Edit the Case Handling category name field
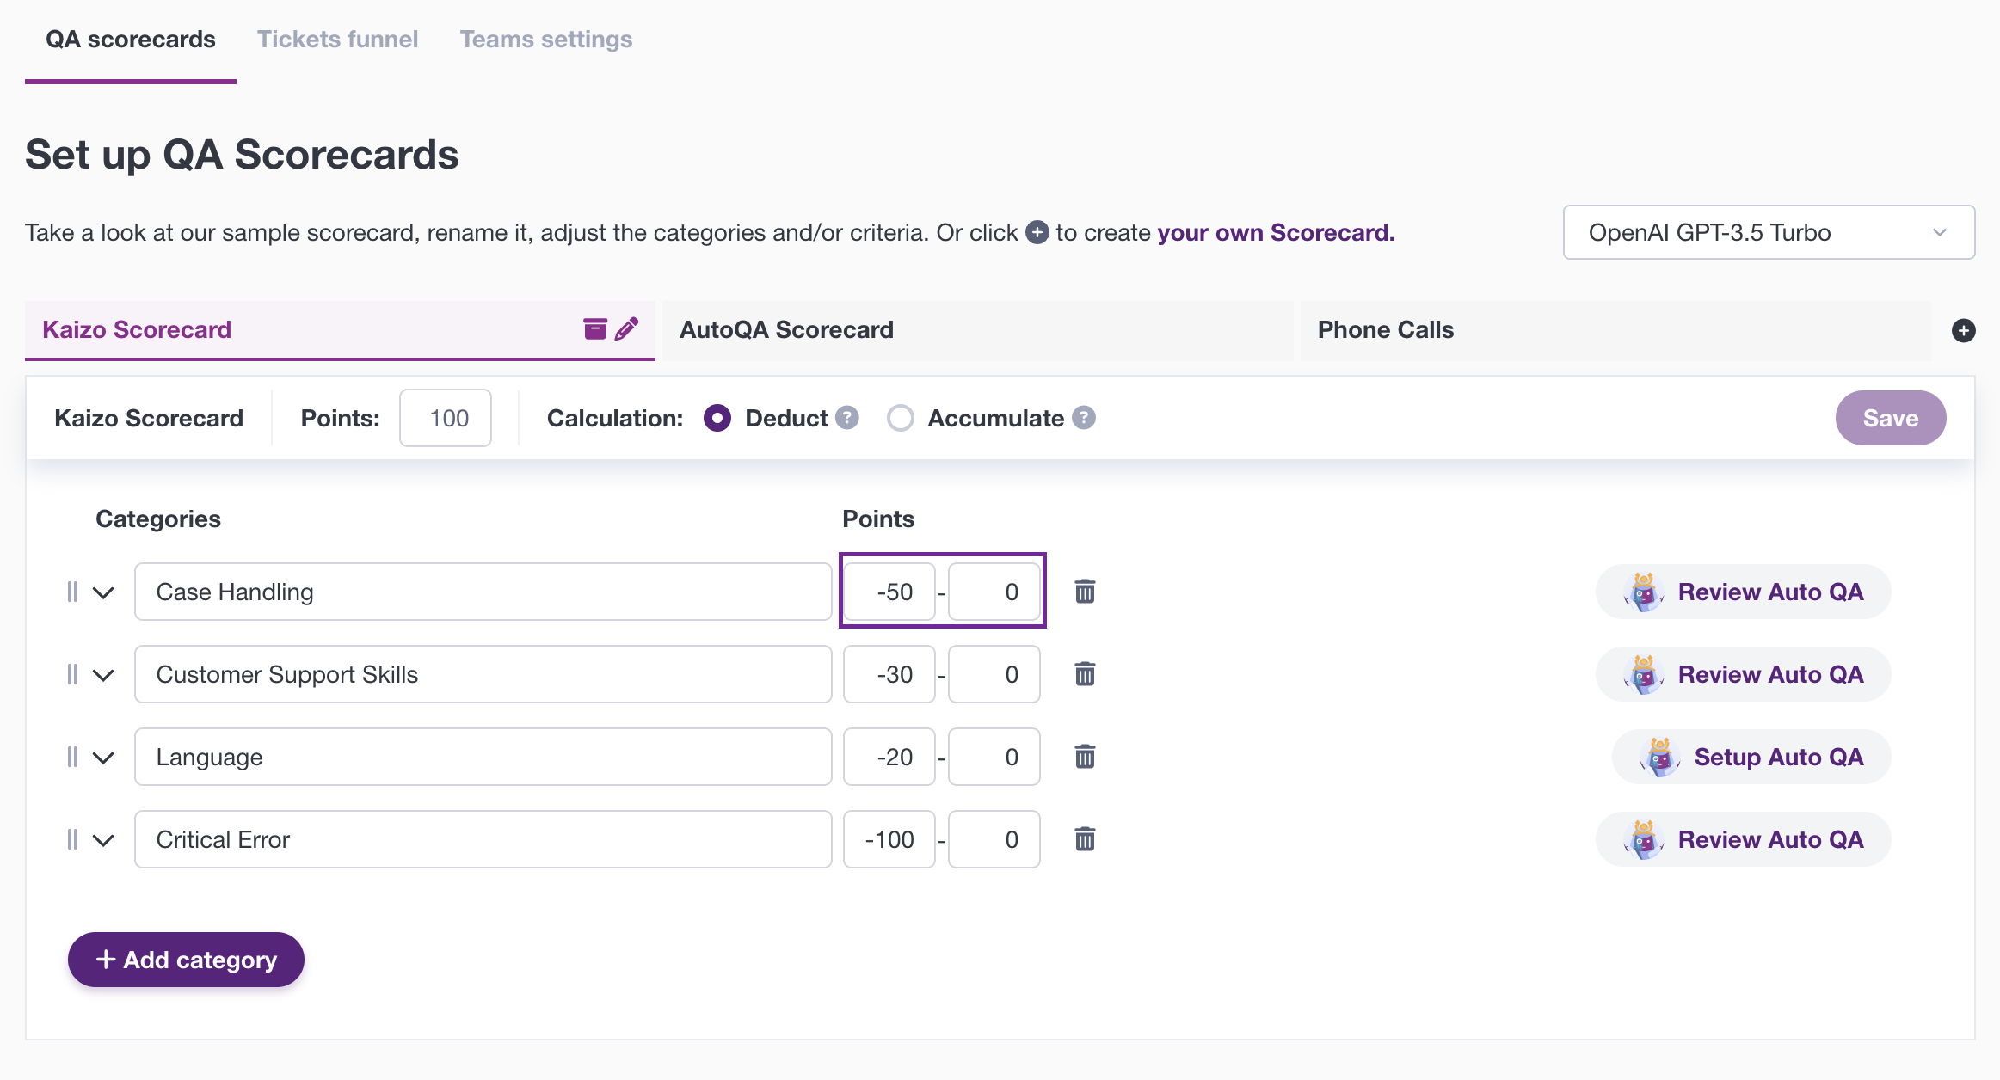Screen dimensions: 2000x1080 tap(483, 592)
